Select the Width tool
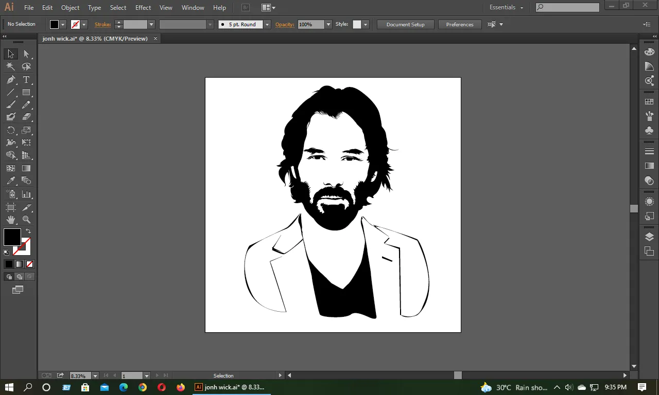This screenshot has height=395, width=659. (11, 142)
